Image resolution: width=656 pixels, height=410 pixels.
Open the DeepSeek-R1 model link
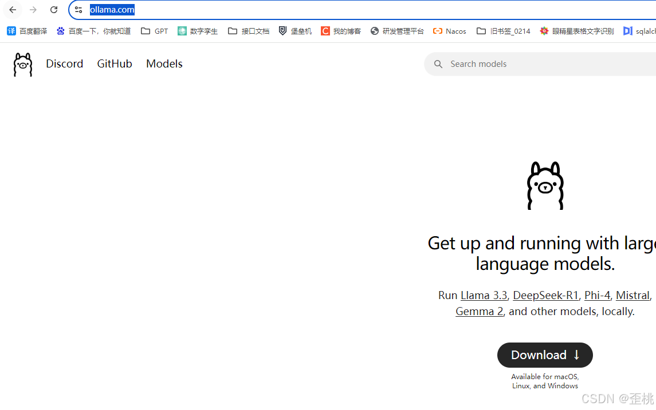[545, 295]
